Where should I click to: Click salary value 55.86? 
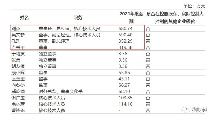(124, 72)
